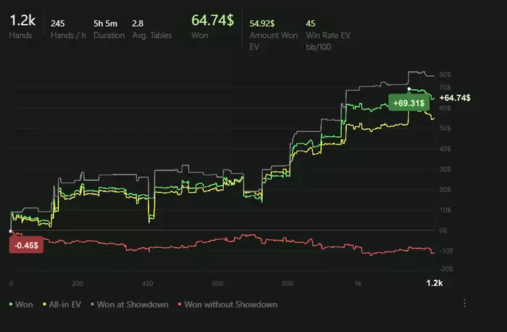Viewport: 507px width, 332px height.
Task: Click the -0.45$ red tooltip badge
Action: tap(26, 245)
